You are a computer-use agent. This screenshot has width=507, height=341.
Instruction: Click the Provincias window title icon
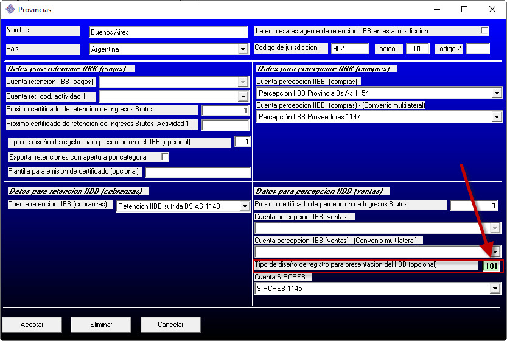point(10,10)
